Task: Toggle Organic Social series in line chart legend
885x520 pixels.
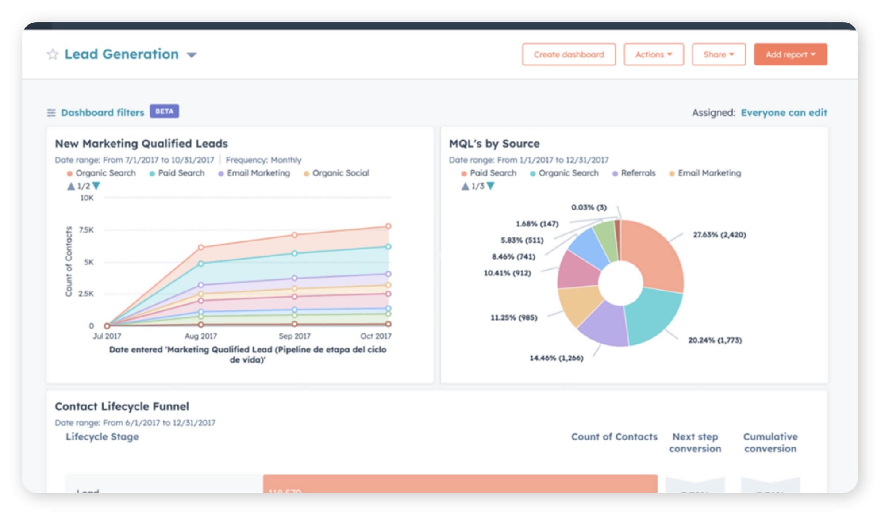Action: [336, 173]
